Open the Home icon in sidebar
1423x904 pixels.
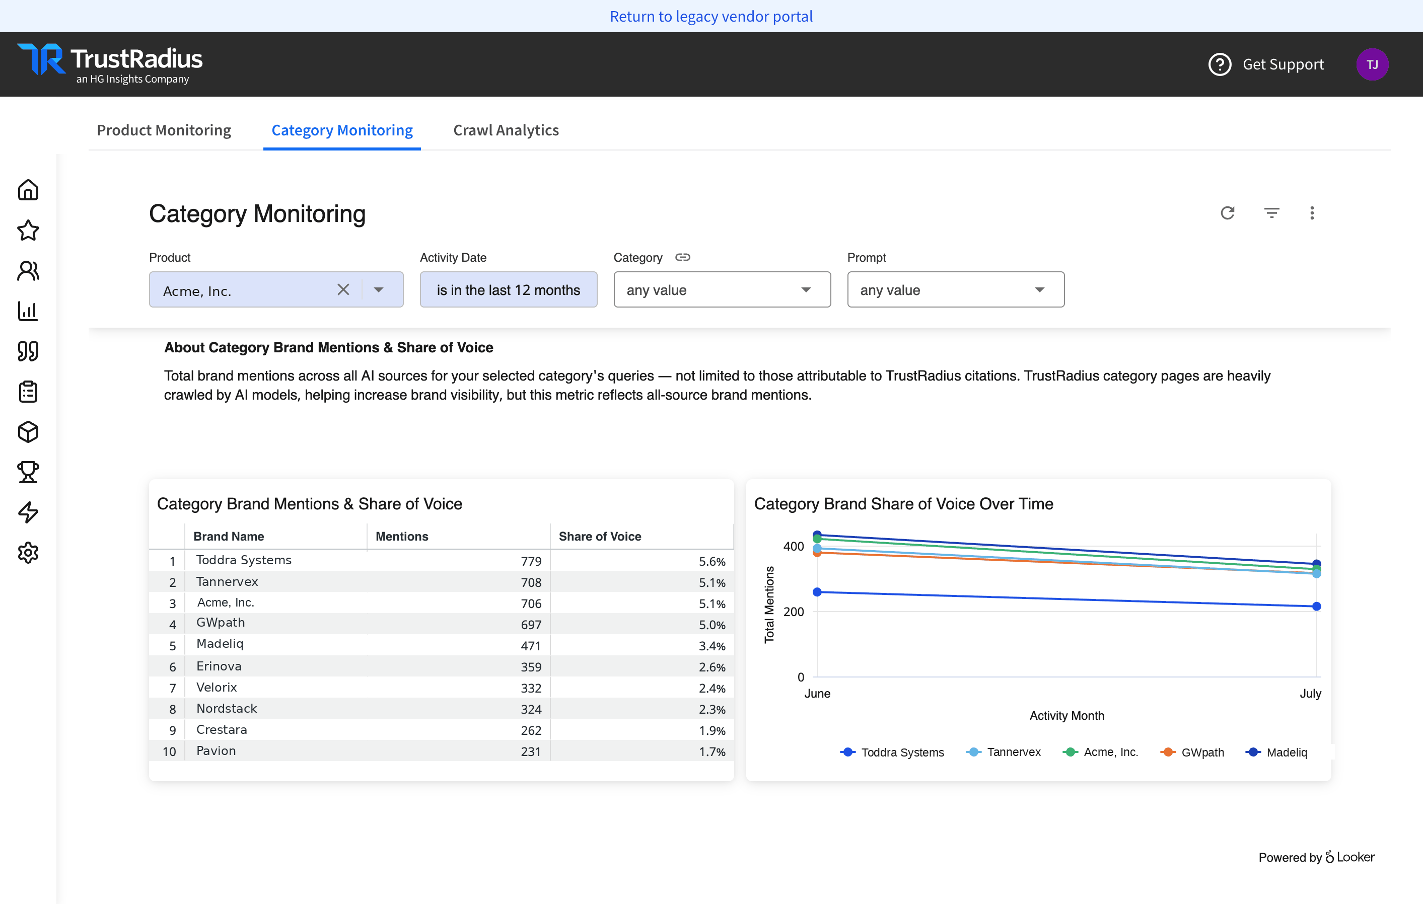point(28,190)
